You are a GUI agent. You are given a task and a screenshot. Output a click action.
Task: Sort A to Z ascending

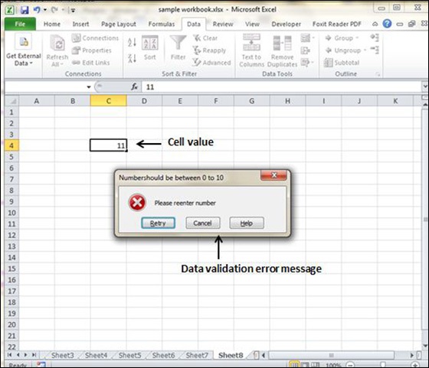click(132, 42)
